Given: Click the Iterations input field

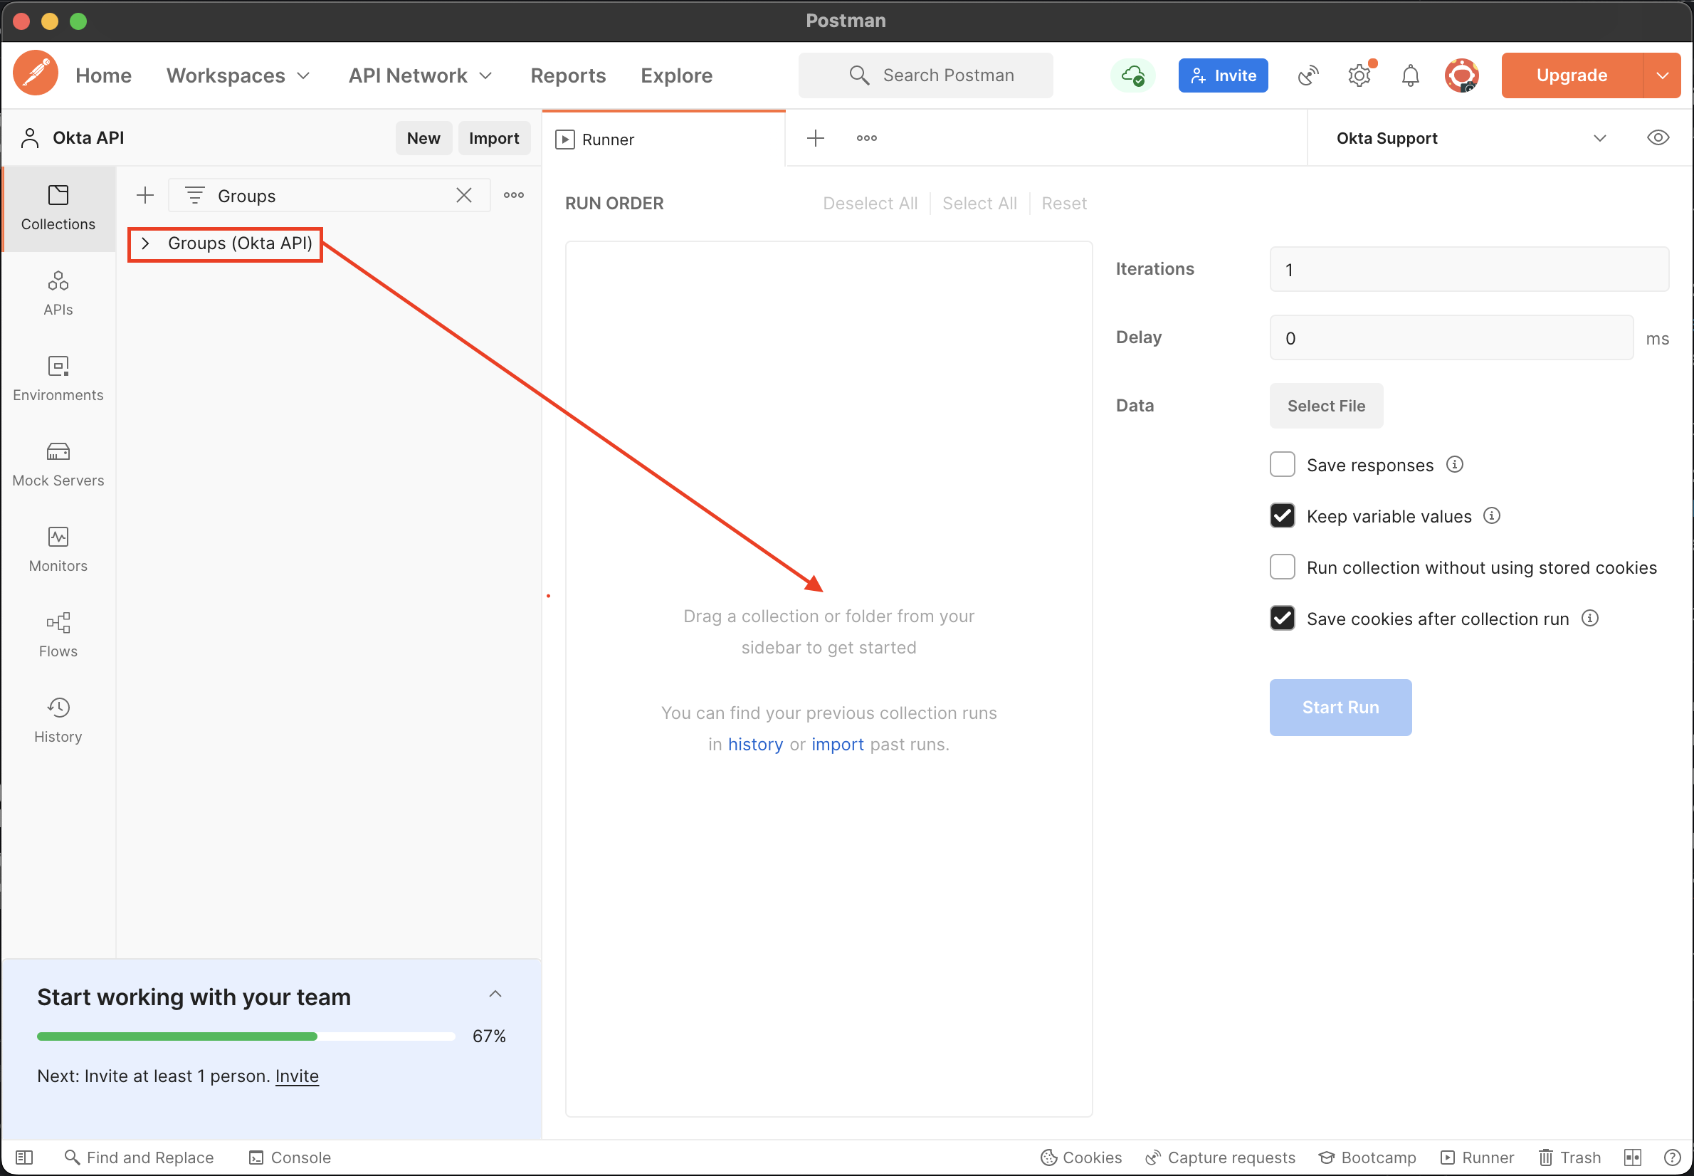Looking at the screenshot, I should tap(1468, 270).
